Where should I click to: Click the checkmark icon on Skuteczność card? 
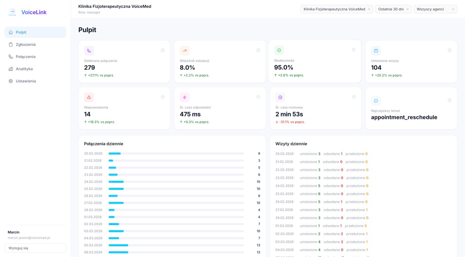[x=279, y=50]
